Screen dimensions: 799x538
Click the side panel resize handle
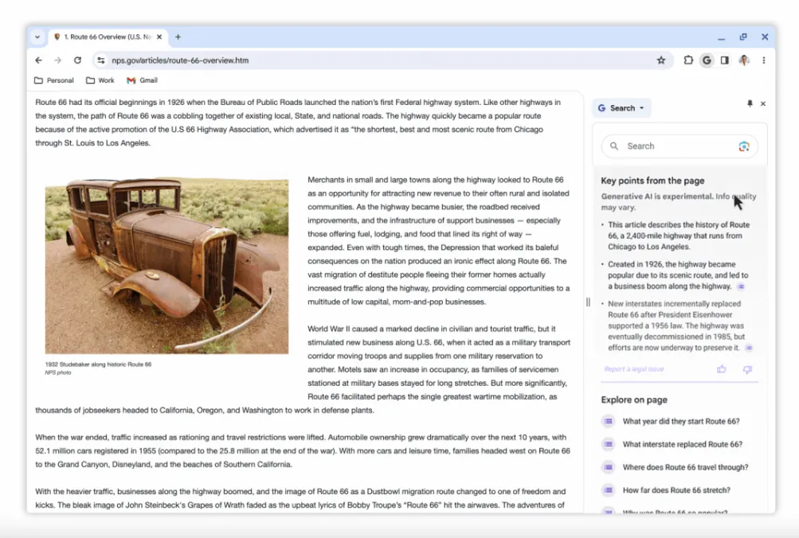(588, 302)
